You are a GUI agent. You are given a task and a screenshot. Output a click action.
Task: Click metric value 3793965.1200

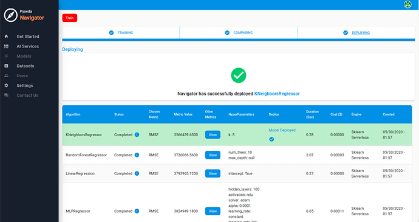[186, 173]
